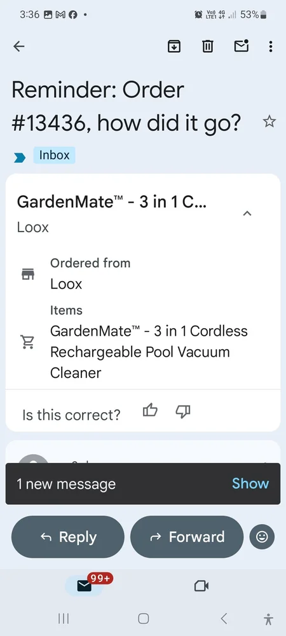Screen dimensions: 286x636
Task: Collapse the GardenMate order summary card
Action: 247,213
